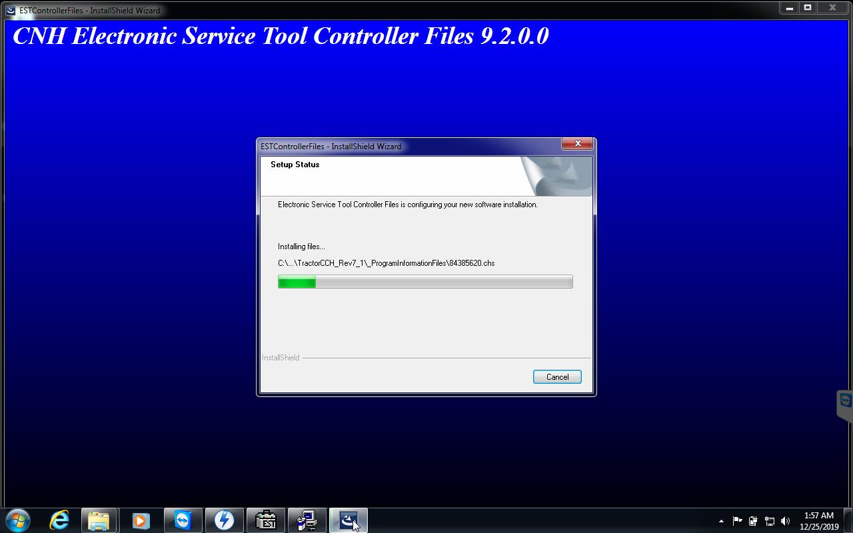Open Windows Media Player from the taskbar
The width and height of the screenshot is (853, 533).
click(x=141, y=520)
